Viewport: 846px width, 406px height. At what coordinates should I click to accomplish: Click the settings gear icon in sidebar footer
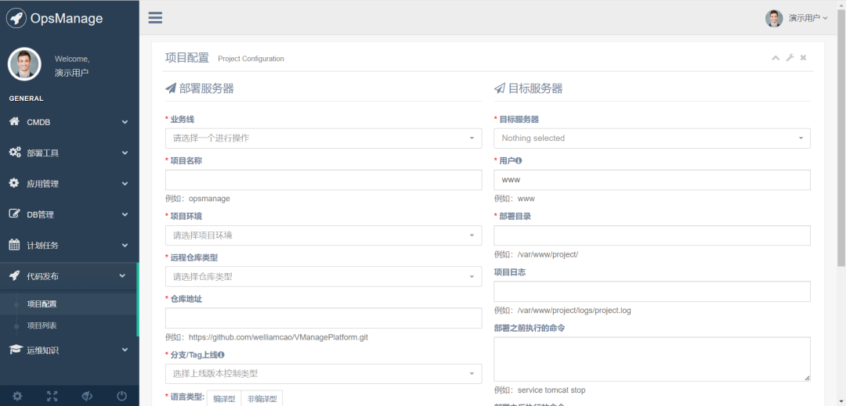17,396
